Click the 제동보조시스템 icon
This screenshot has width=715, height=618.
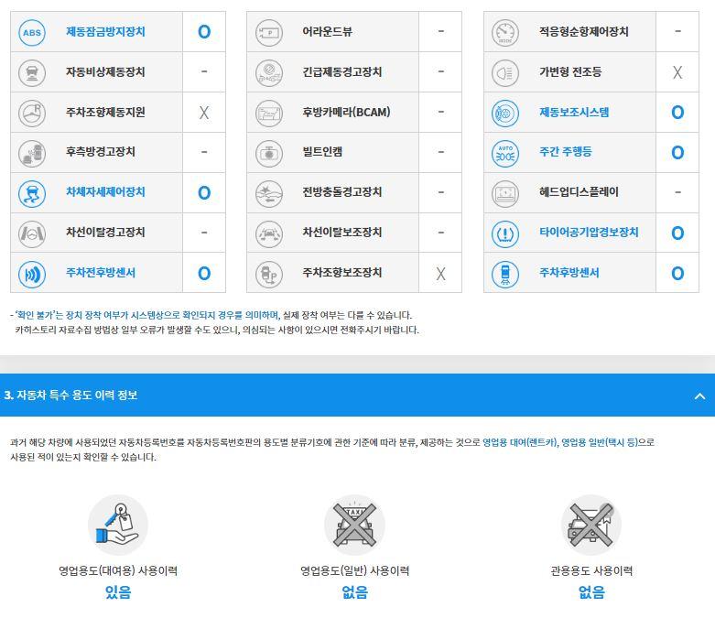[505, 113]
